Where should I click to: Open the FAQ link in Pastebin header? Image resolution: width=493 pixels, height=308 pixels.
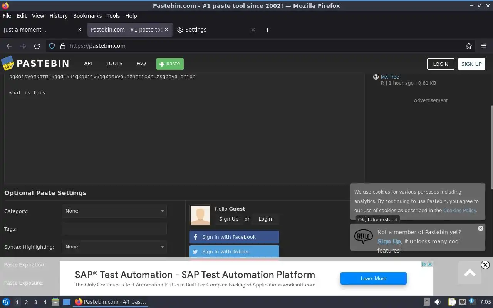tap(141, 64)
